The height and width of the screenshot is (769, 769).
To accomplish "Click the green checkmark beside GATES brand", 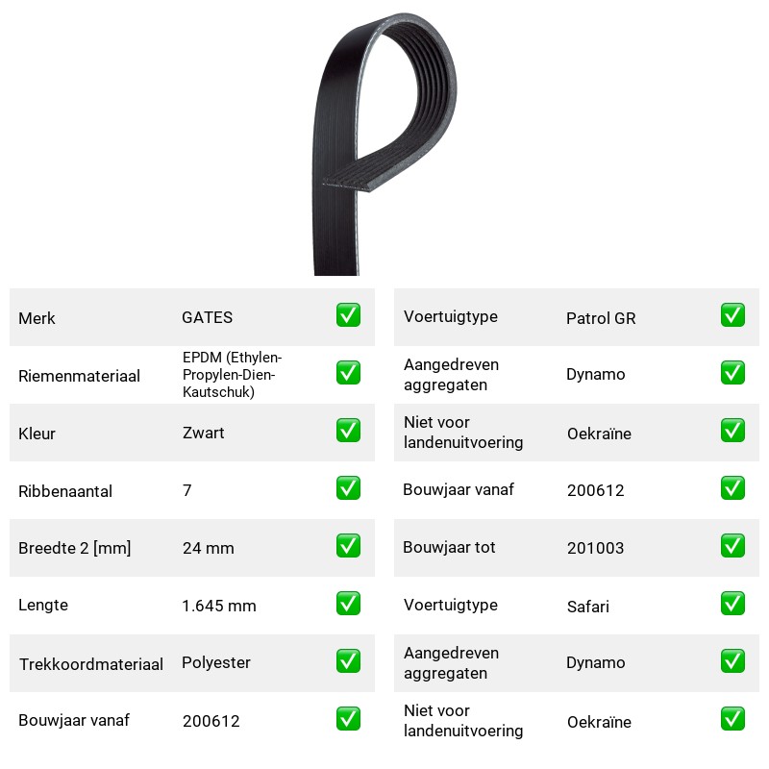I will (348, 315).
